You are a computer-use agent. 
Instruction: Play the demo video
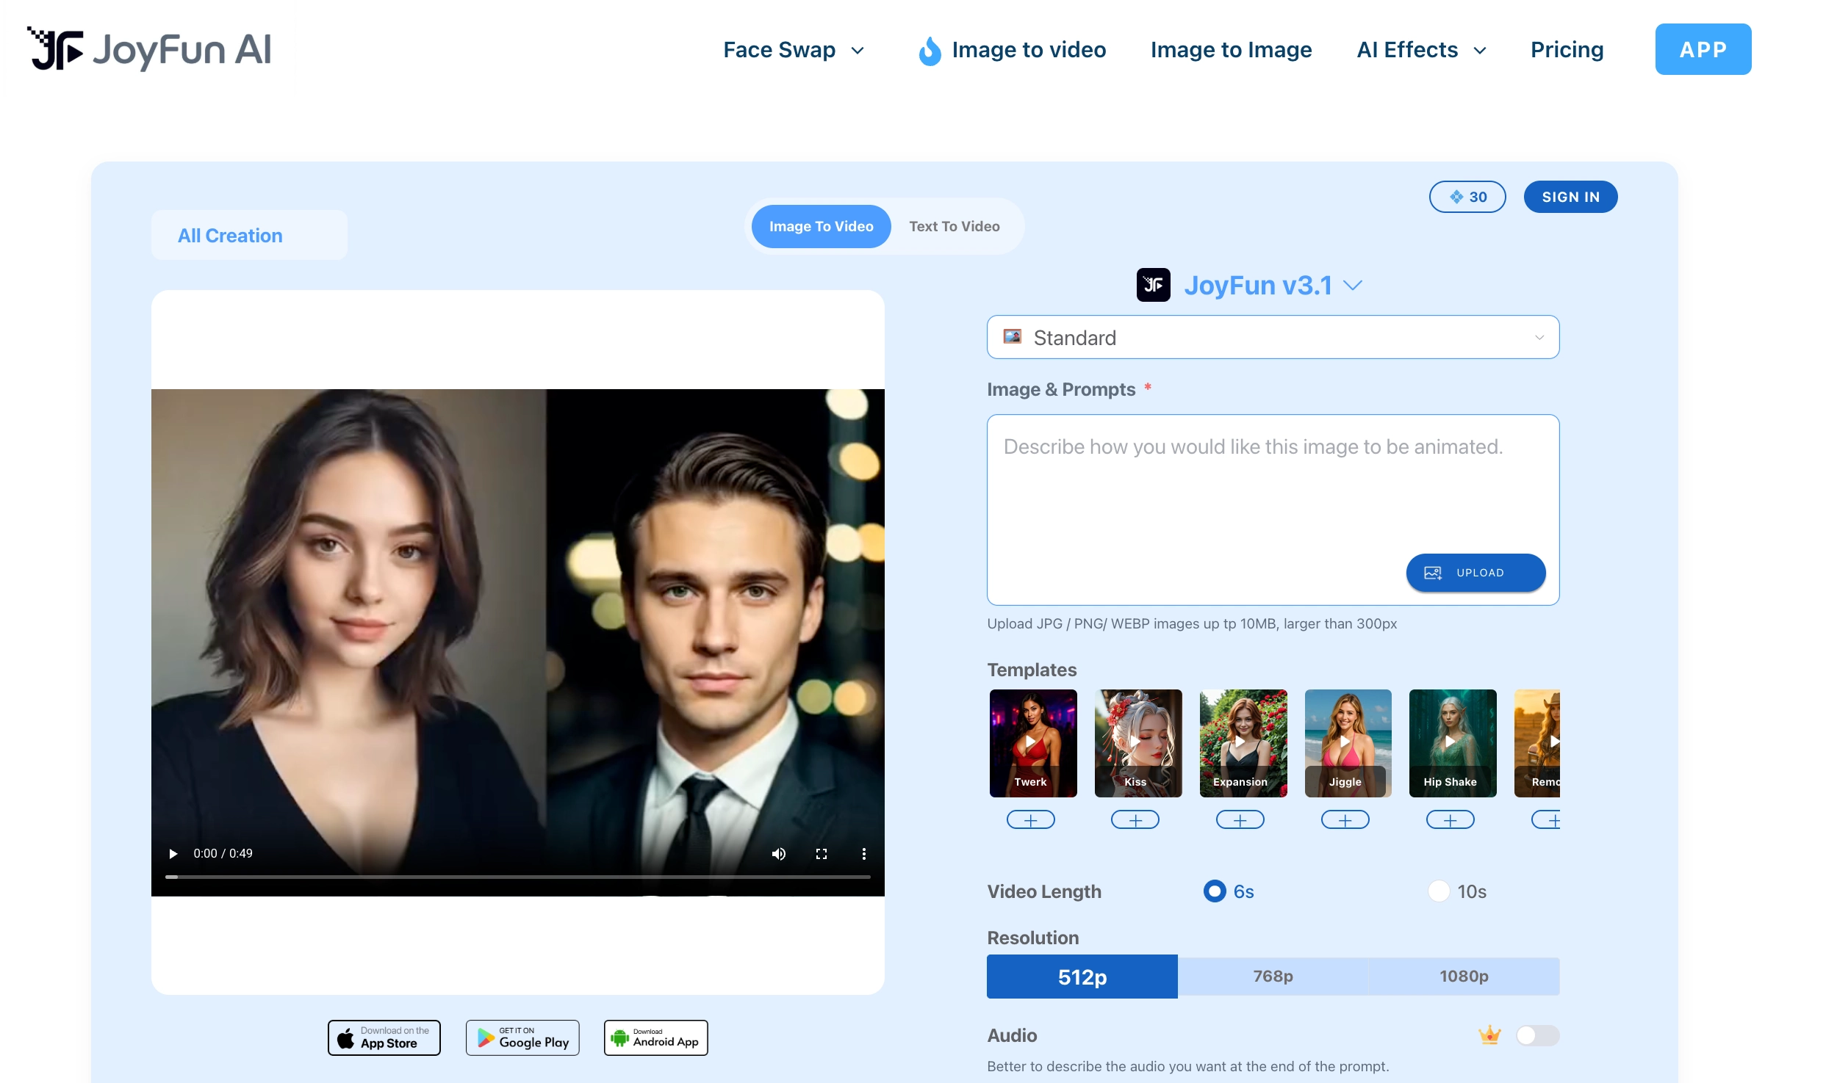(173, 854)
